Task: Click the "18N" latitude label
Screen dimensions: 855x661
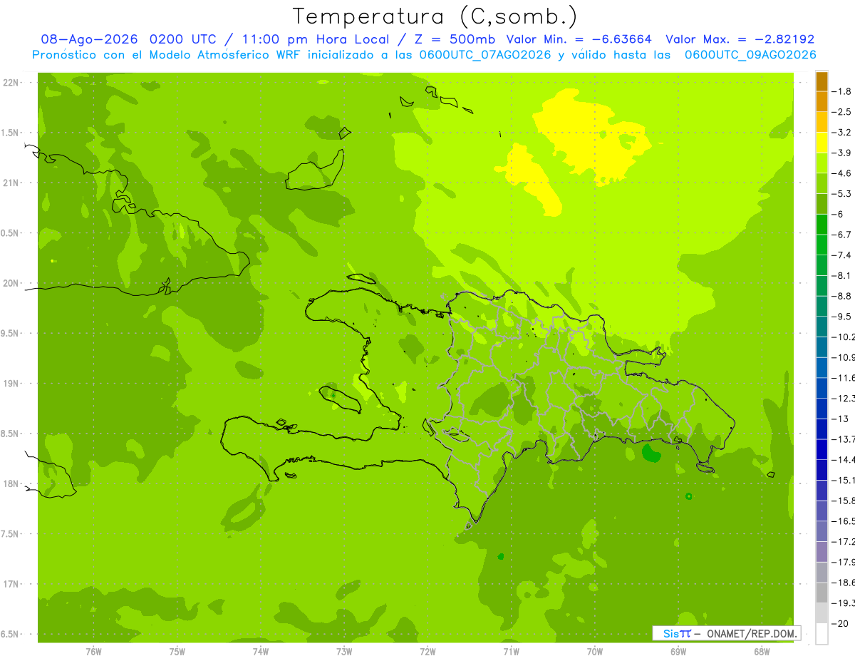Action: 11,483
